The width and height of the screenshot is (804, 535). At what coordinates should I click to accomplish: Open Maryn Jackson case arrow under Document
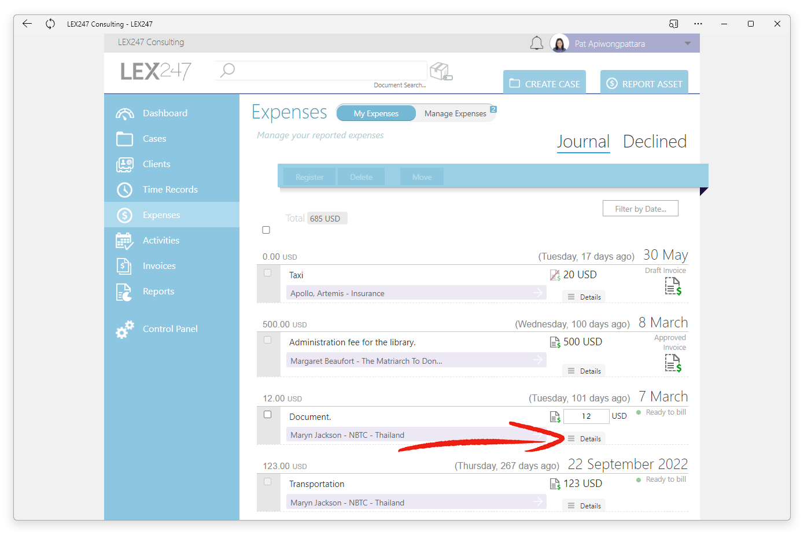point(538,434)
